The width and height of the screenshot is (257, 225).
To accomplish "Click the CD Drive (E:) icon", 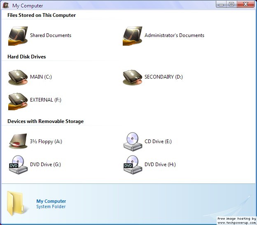I will point(132,141).
